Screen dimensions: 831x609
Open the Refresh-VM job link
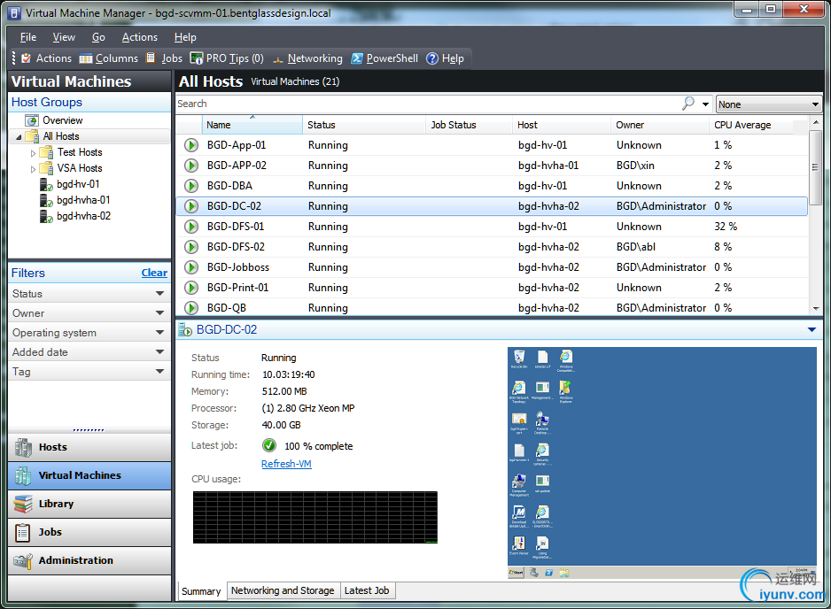[286, 464]
